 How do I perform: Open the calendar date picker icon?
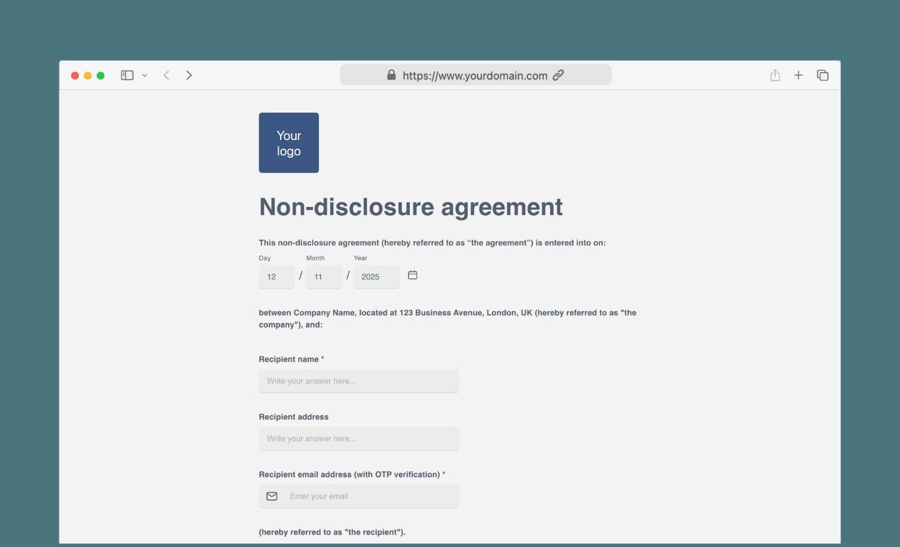412,275
